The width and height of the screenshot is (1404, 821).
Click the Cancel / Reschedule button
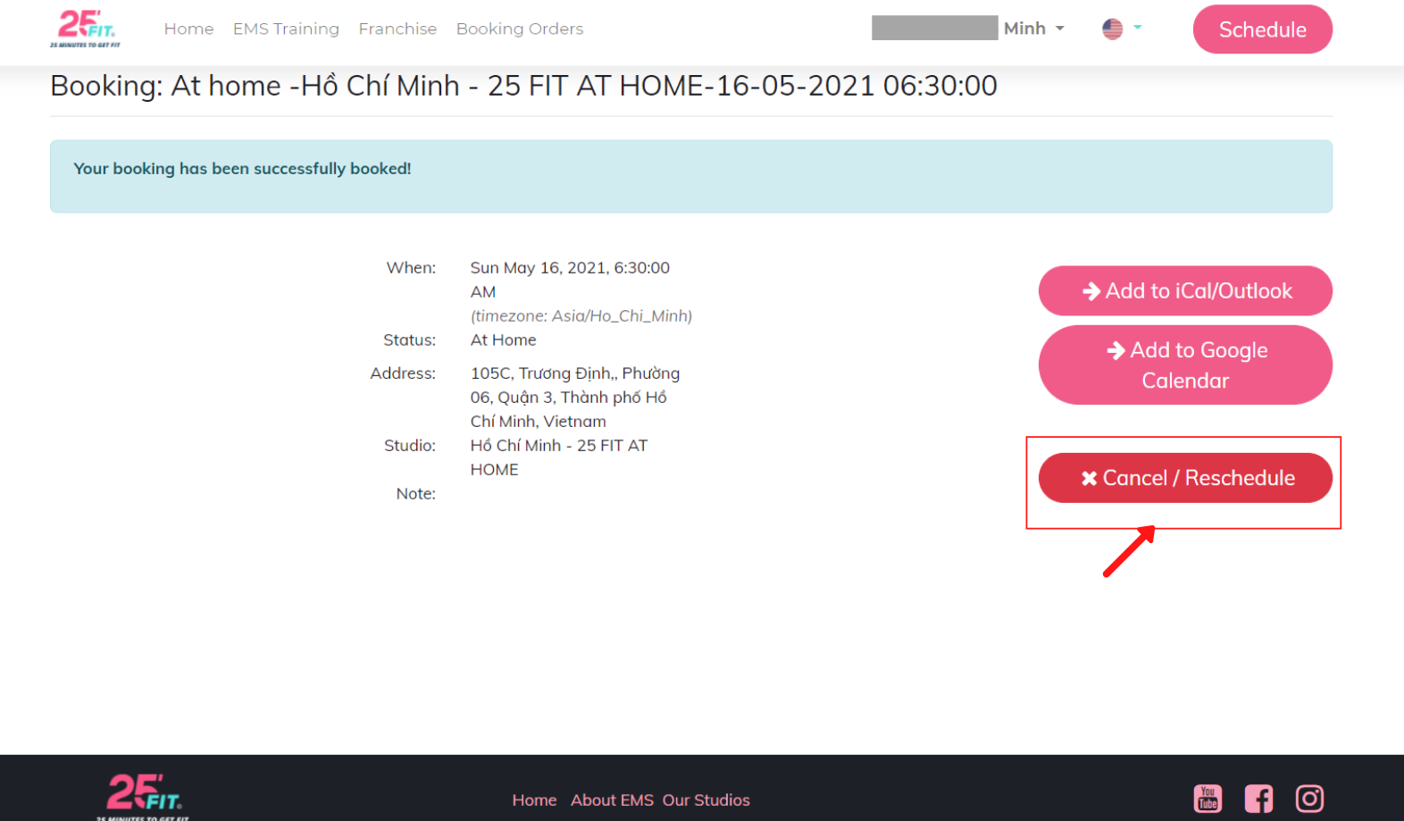[1185, 478]
